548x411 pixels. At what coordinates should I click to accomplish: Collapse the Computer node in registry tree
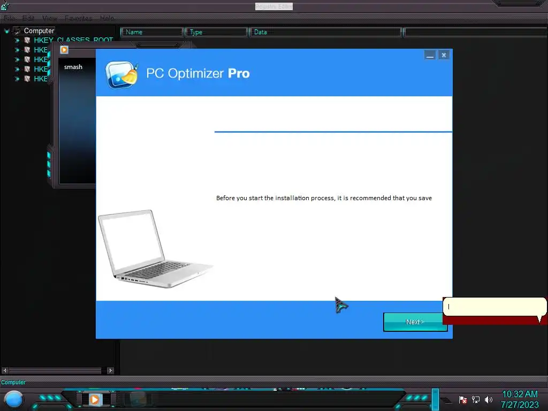pos(6,31)
